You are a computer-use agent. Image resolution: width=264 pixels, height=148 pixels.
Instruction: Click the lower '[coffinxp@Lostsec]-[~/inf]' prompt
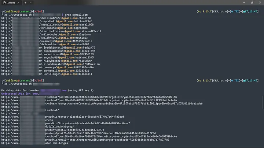point(24,80)
